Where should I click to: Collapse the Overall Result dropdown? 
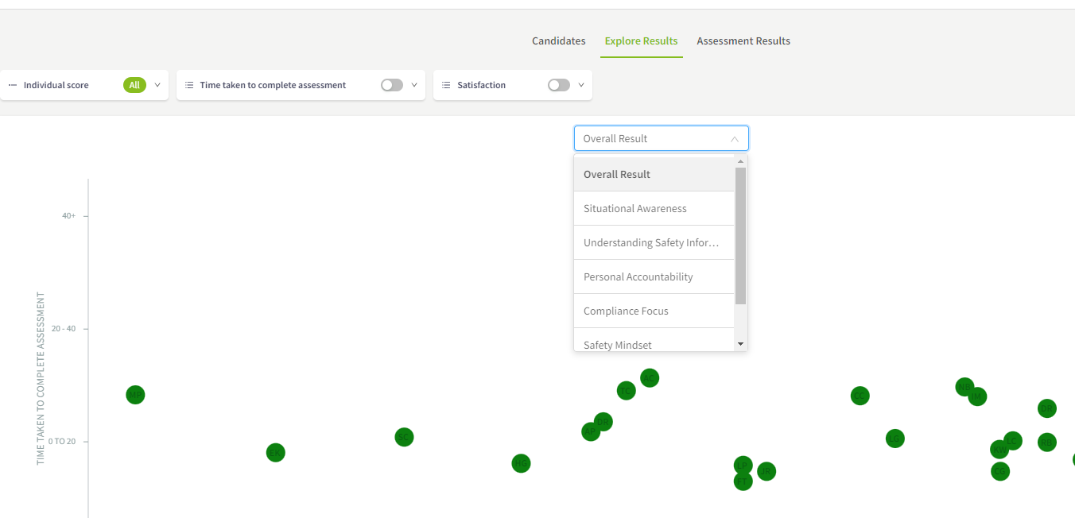pyautogui.click(x=734, y=139)
